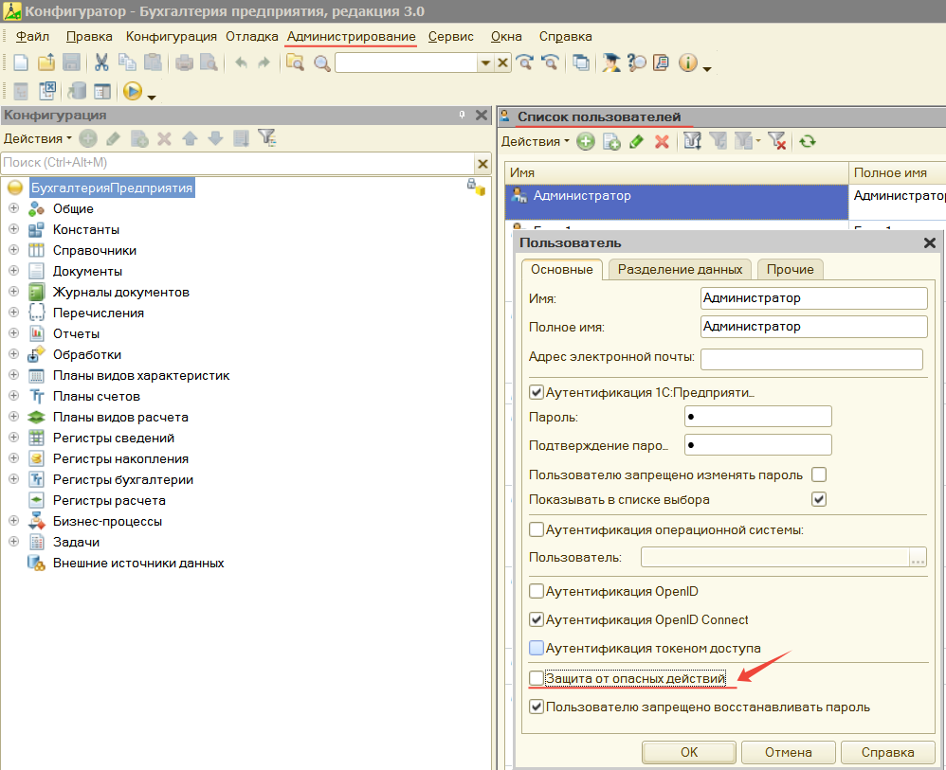Focus the Пароль input field
Screen dimensions: 946x770
click(757, 417)
